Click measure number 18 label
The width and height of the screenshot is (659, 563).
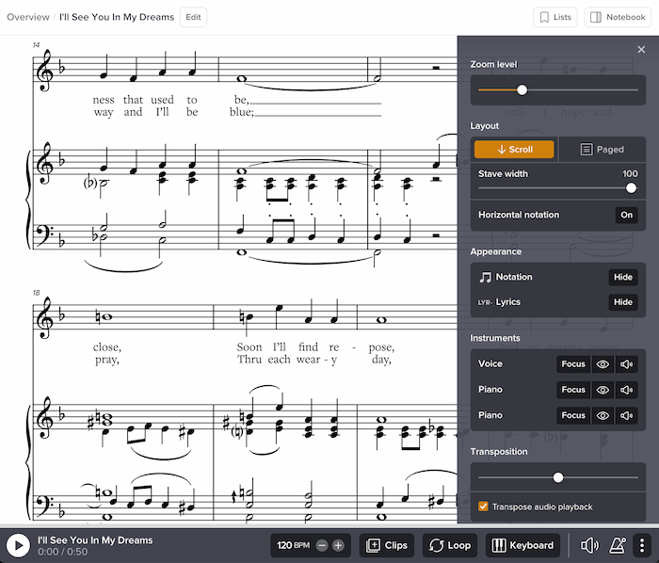pos(36,293)
